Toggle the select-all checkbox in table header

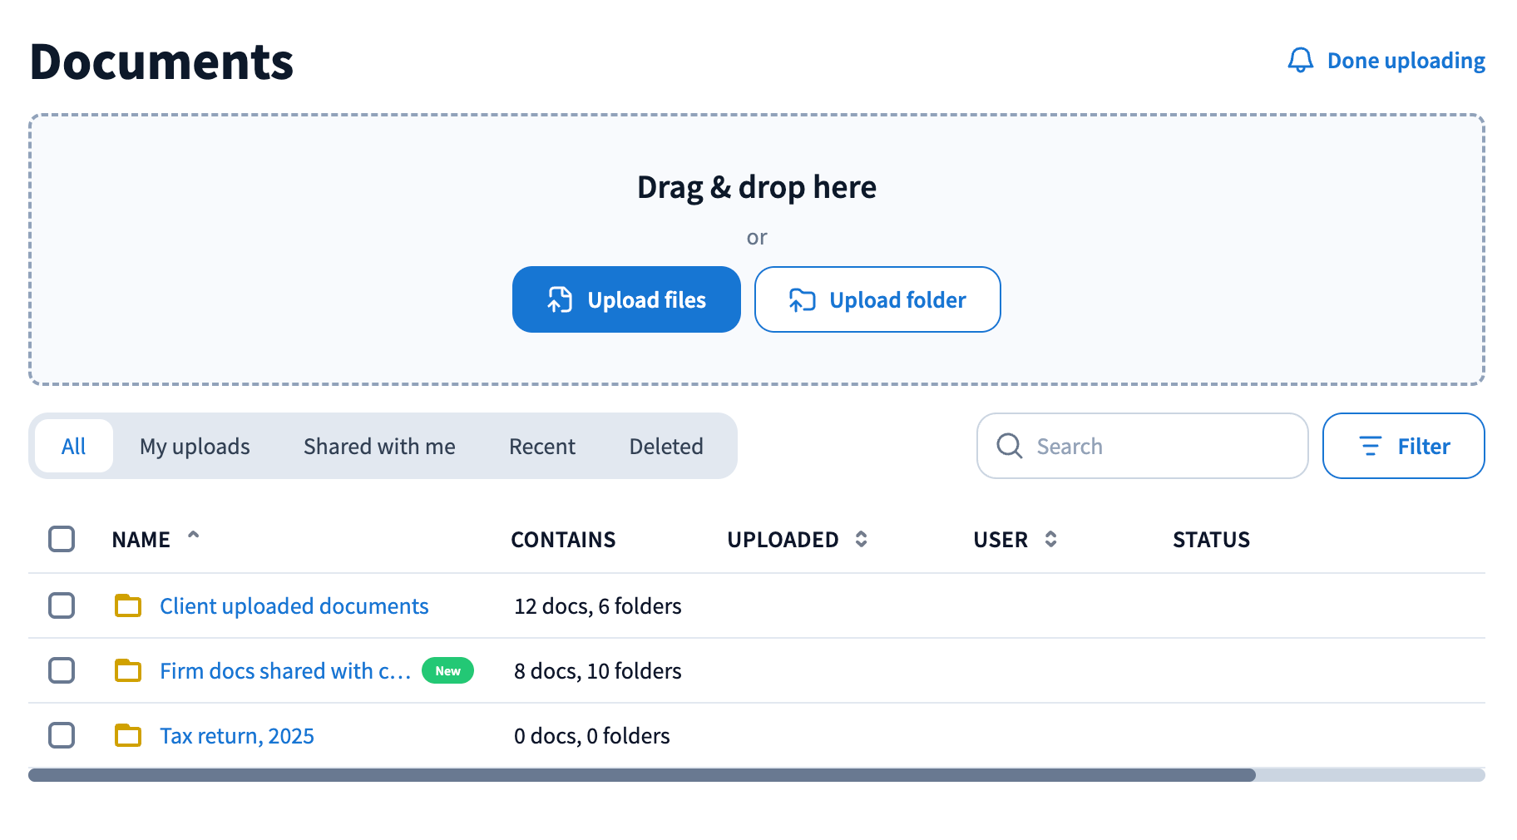(62, 539)
